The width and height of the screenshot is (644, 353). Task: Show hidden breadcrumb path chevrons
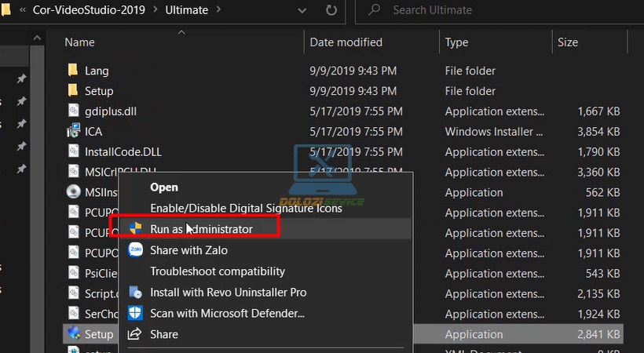coord(23,10)
